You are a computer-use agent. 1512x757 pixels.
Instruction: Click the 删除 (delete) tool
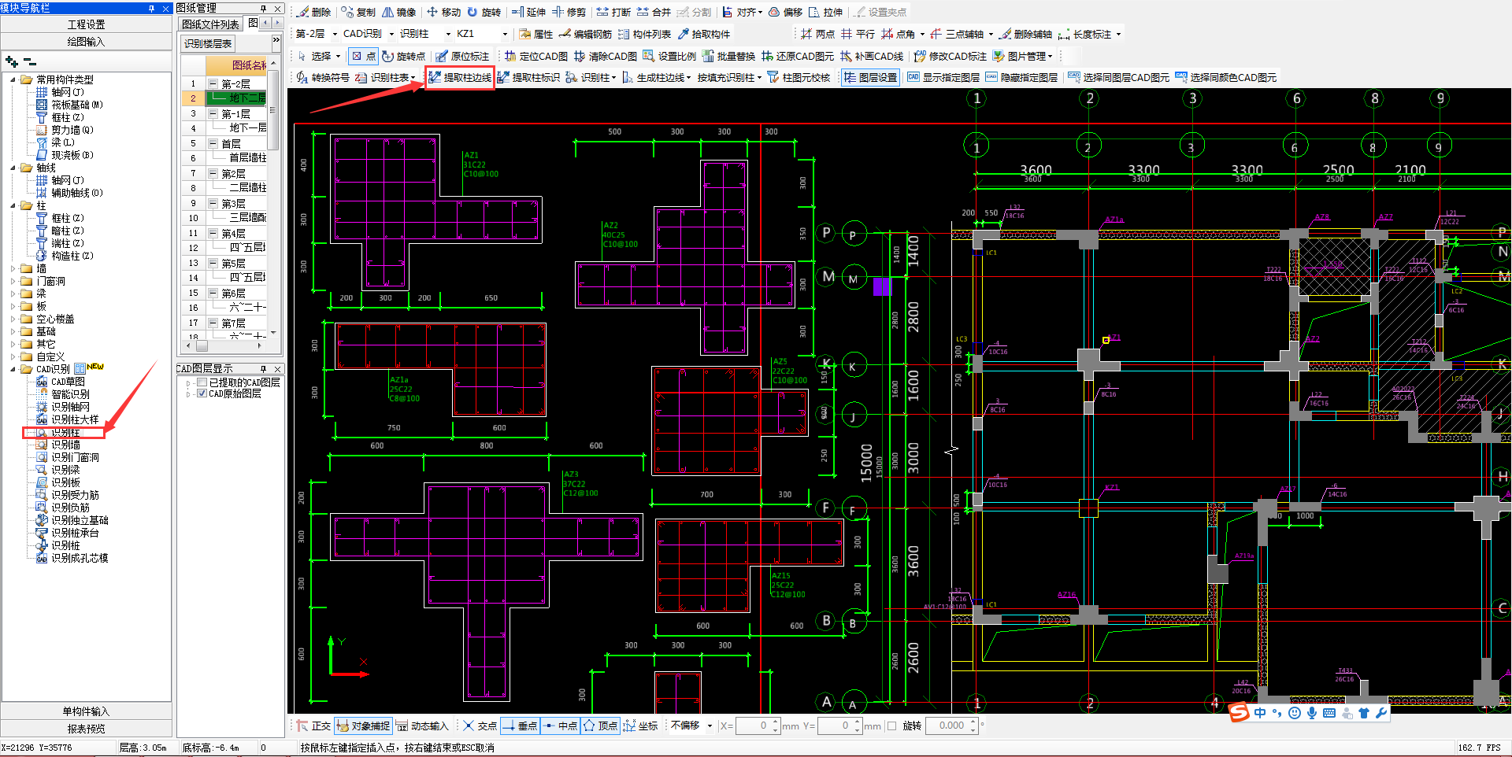point(314,12)
